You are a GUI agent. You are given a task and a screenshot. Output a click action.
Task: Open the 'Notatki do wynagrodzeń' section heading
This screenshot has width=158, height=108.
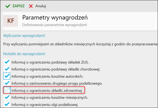click(24, 54)
